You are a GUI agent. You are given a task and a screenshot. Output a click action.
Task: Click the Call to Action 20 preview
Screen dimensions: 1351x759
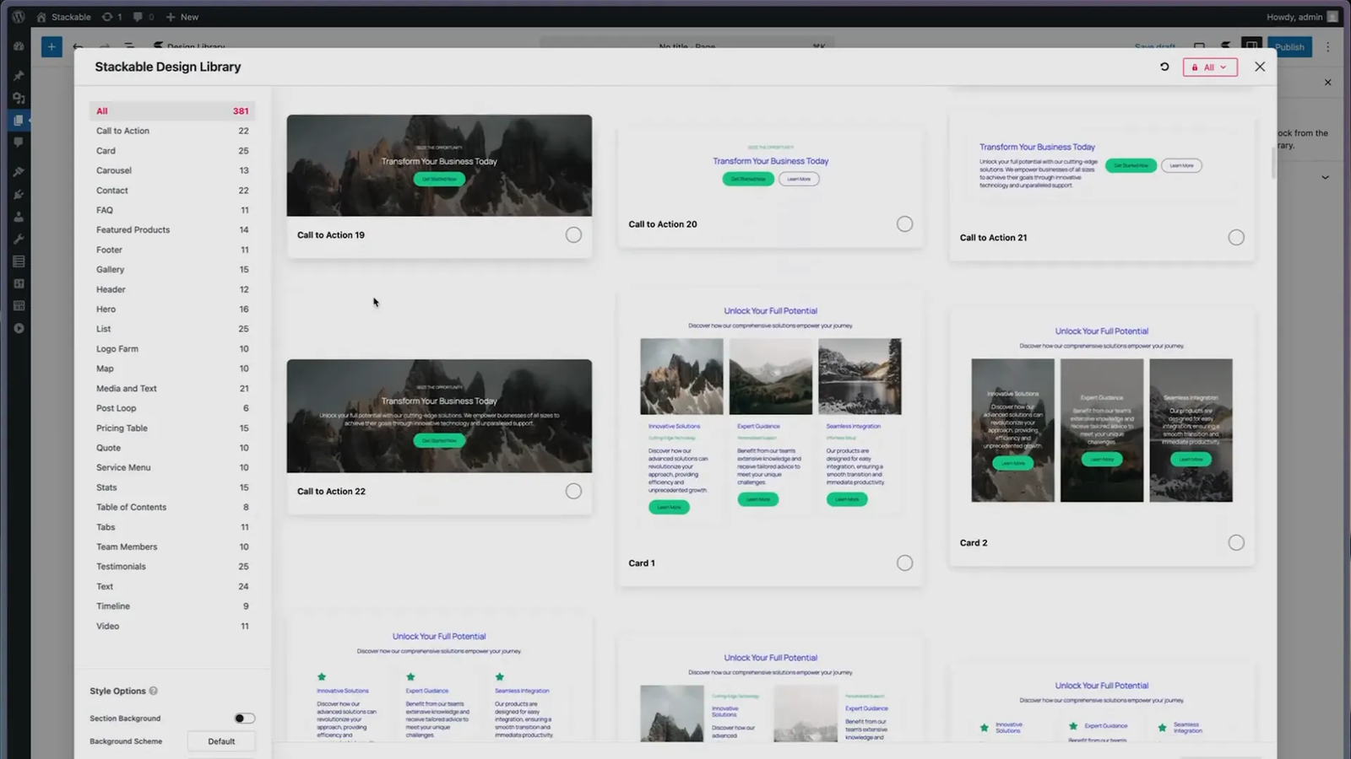[x=770, y=165]
